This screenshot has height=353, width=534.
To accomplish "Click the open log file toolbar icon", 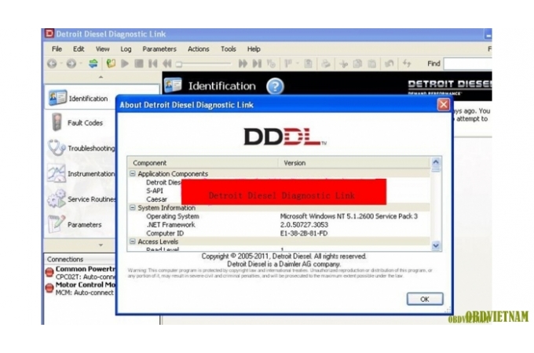I will point(111,64).
